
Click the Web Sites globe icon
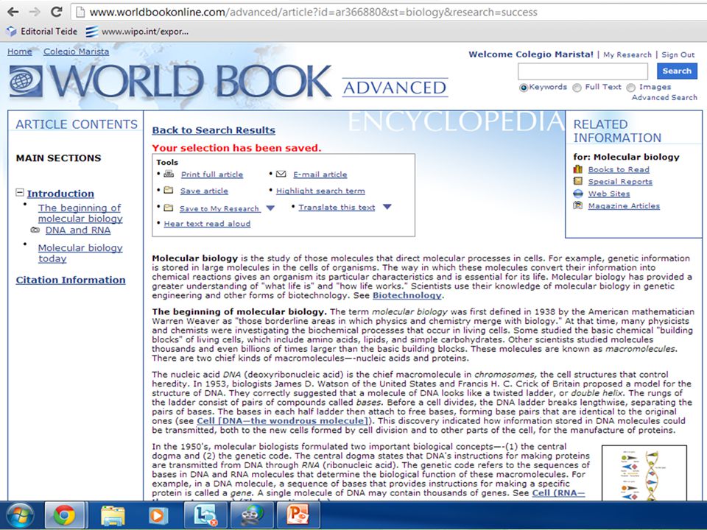pyautogui.click(x=578, y=194)
